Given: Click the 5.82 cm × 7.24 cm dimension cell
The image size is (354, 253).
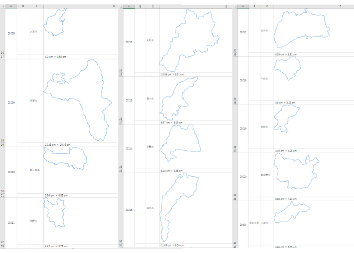Looking at the screenshot, I should coord(314,199).
